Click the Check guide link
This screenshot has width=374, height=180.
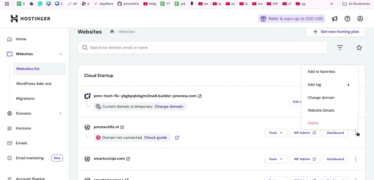[x=155, y=138]
